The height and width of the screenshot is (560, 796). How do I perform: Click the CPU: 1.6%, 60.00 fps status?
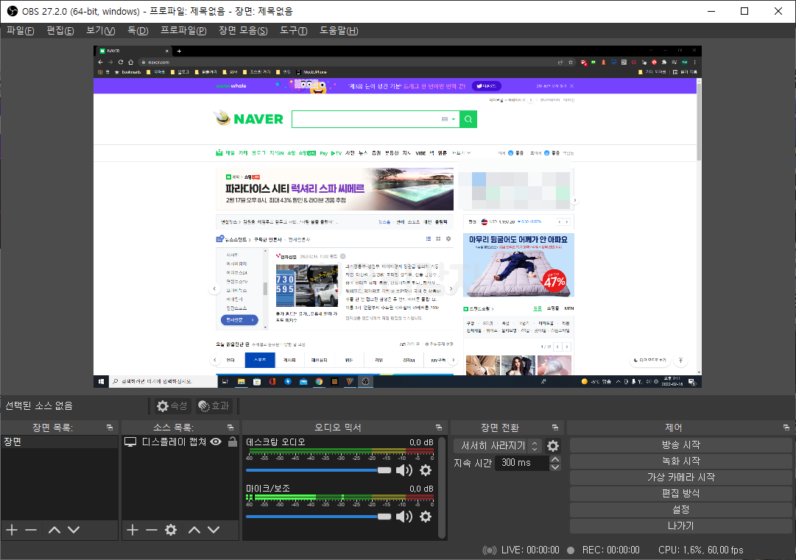pos(700,550)
